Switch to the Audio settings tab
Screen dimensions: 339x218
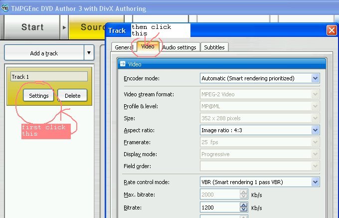point(179,47)
